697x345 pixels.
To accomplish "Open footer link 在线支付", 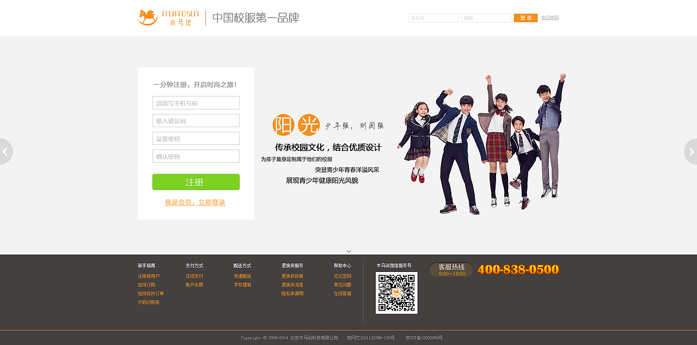I will (x=194, y=276).
